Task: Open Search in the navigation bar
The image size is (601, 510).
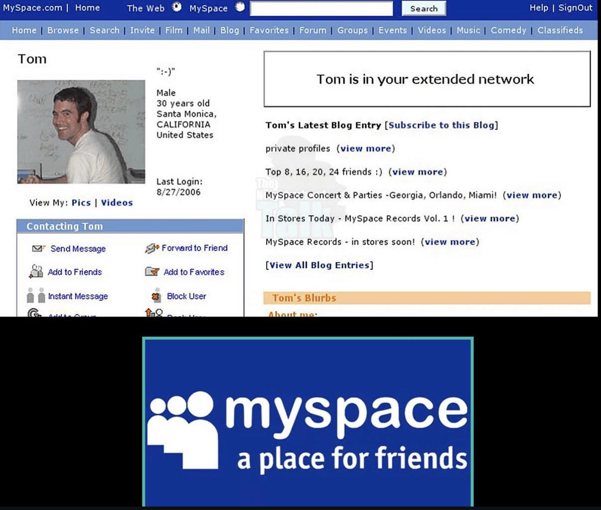Action: (x=104, y=30)
